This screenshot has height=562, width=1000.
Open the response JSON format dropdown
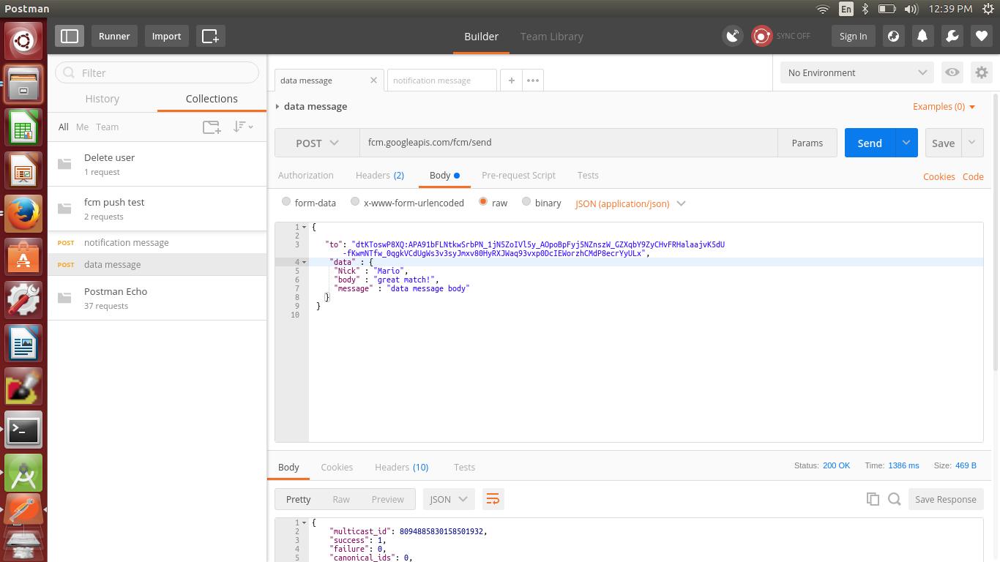click(x=449, y=499)
